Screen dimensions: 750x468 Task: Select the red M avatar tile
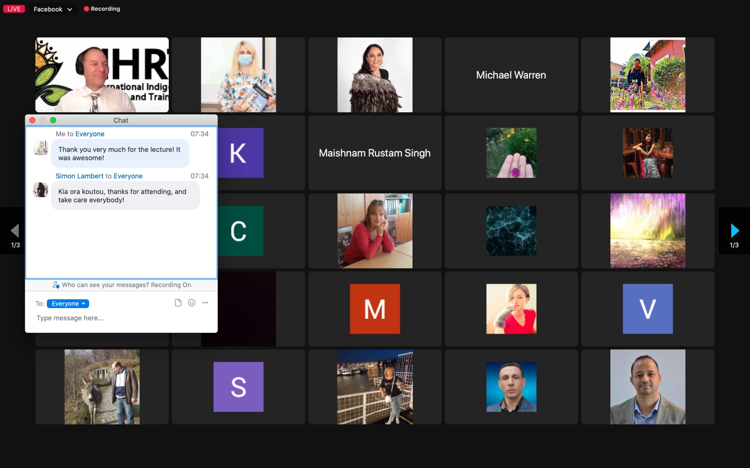pyautogui.click(x=375, y=309)
